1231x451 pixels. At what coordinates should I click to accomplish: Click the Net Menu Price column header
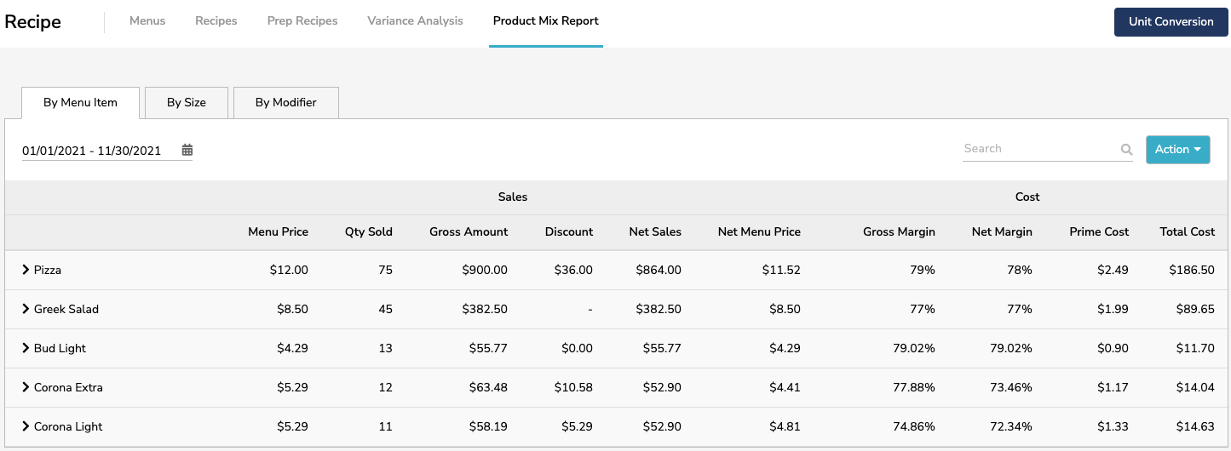point(759,231)
